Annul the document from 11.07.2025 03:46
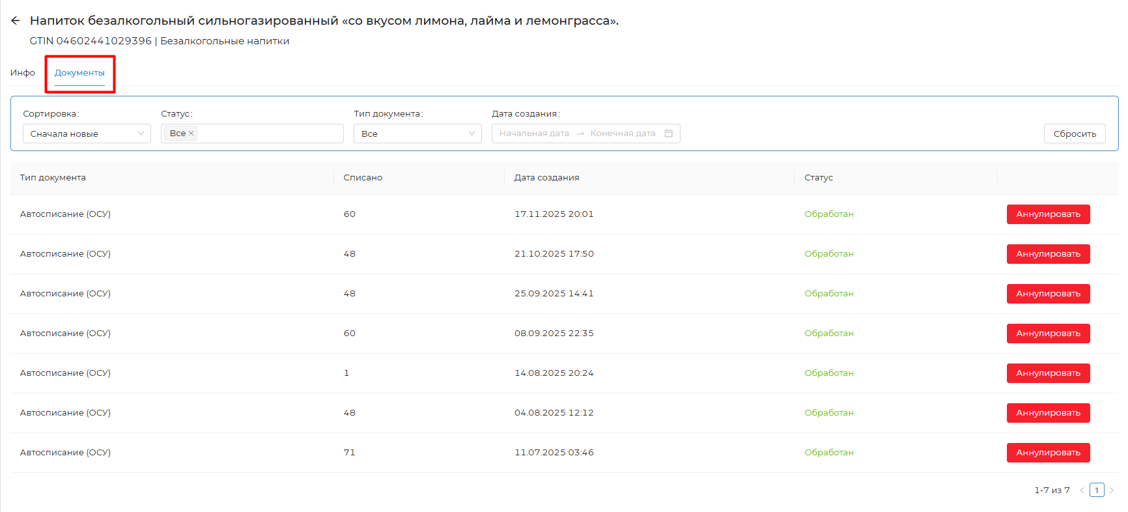The height and width of the screenshot is (512, 1128). tap(1048, 453)
